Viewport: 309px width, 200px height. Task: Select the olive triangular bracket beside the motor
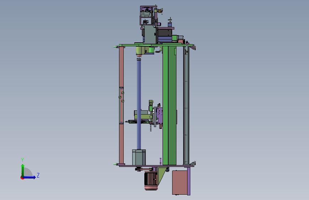162,175
